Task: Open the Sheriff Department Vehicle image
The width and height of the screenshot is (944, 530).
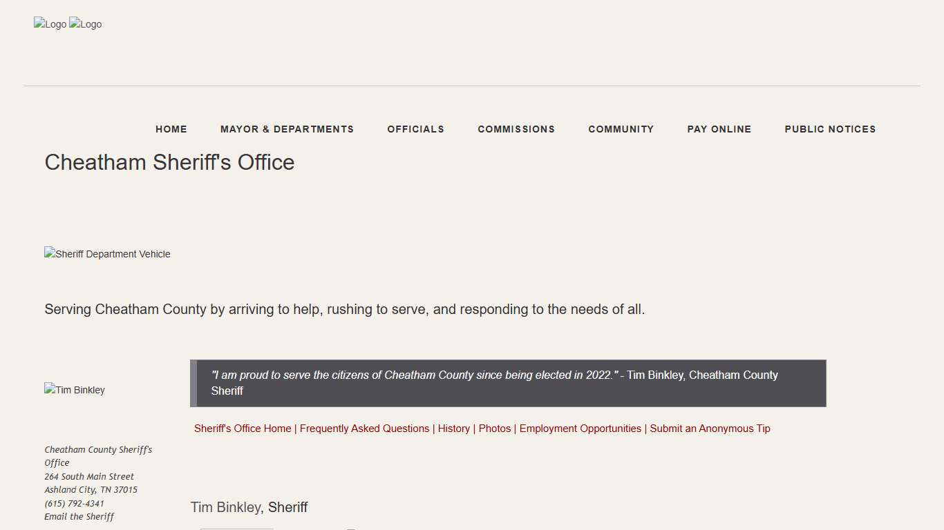Action: (107, 254)
